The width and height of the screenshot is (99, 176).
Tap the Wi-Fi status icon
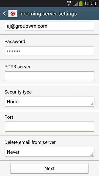pyautogui.click(x=69, y=3)
